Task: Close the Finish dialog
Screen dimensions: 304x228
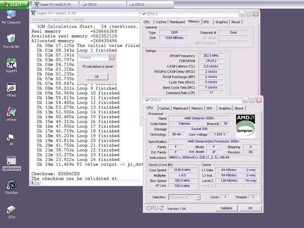Action: (112, 57)
